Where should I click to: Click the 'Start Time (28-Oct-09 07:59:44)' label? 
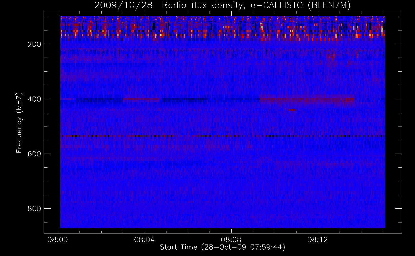click(x=222, y=247)
